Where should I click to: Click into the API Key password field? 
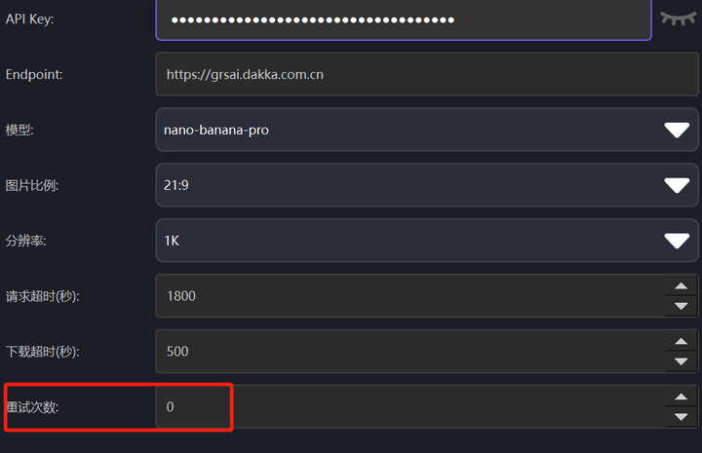pos(404,19)
